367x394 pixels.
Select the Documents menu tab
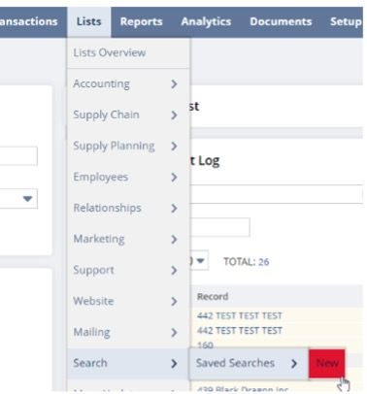click(281, 21)
